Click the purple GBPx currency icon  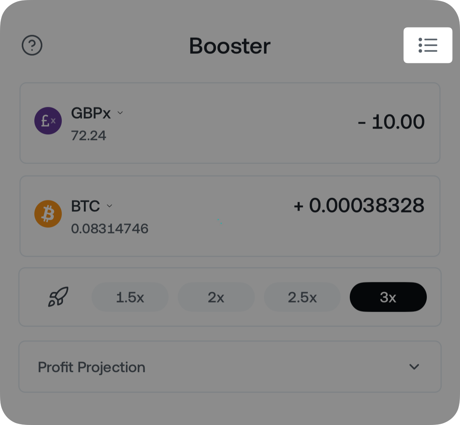[48, 121]
